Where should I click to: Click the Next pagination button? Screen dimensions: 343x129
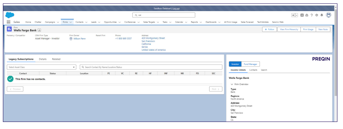point(216,89)
